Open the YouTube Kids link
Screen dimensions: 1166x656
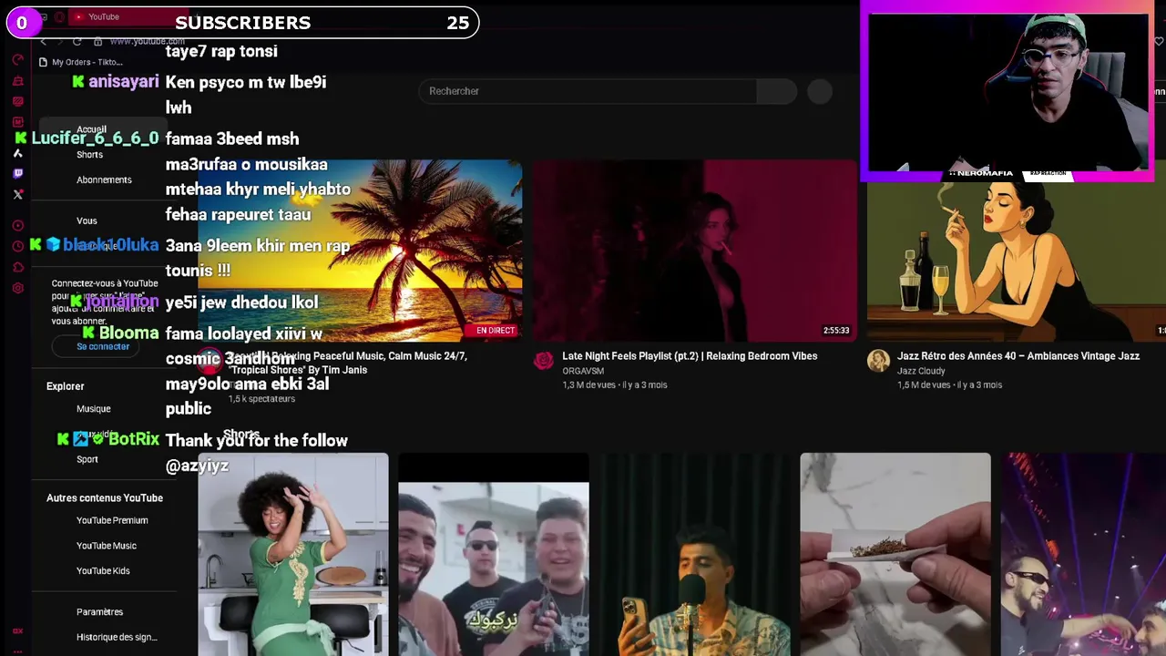(103, 570)
